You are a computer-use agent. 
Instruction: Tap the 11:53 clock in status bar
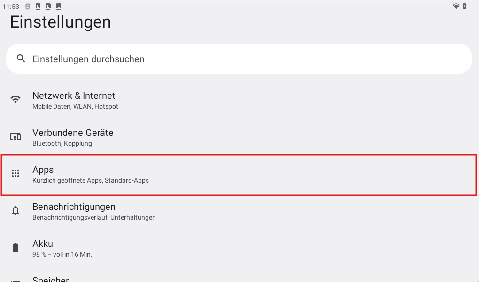click(10, 7)
